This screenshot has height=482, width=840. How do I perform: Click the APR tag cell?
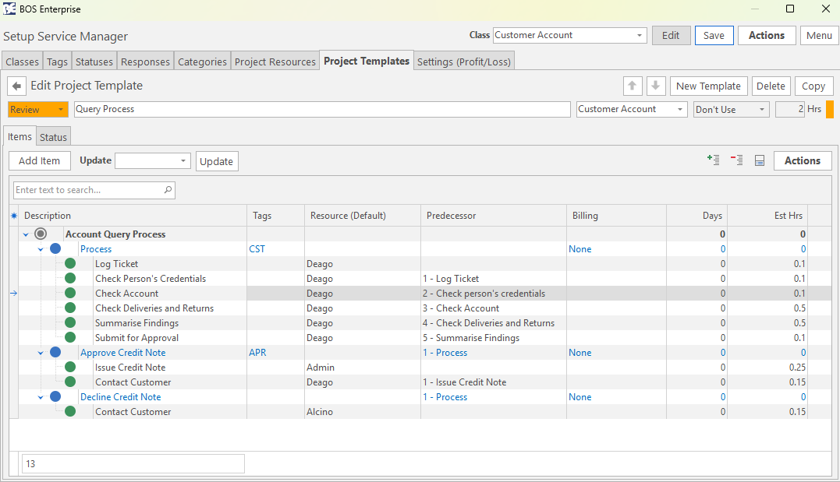[x=275, y=353]
